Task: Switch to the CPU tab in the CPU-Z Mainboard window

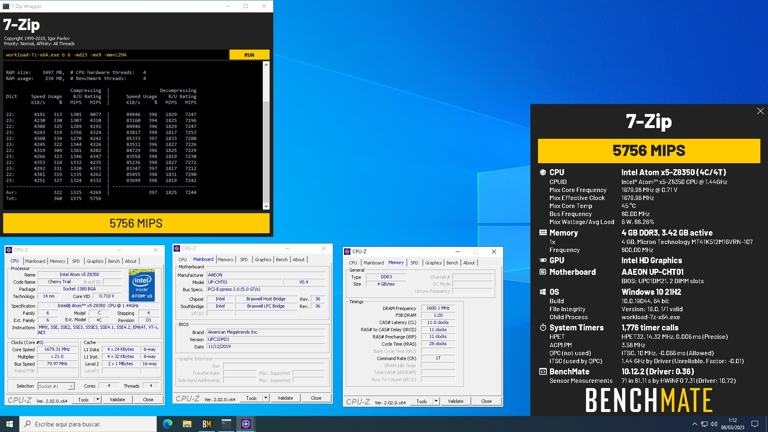Action: coord(182,260)
